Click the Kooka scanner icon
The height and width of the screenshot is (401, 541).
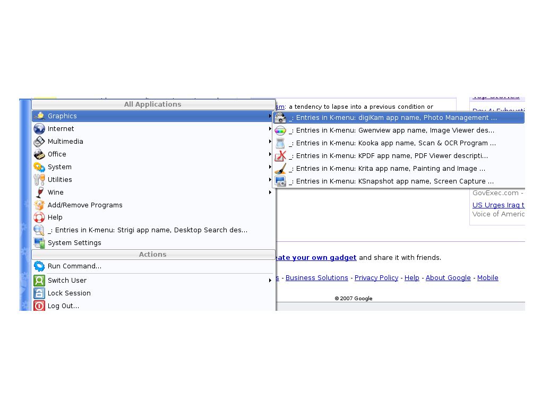[280, 143]
